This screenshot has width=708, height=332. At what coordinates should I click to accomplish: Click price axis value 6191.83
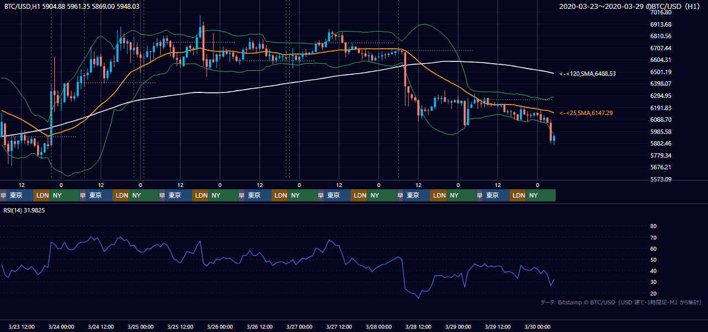[661, 108]
